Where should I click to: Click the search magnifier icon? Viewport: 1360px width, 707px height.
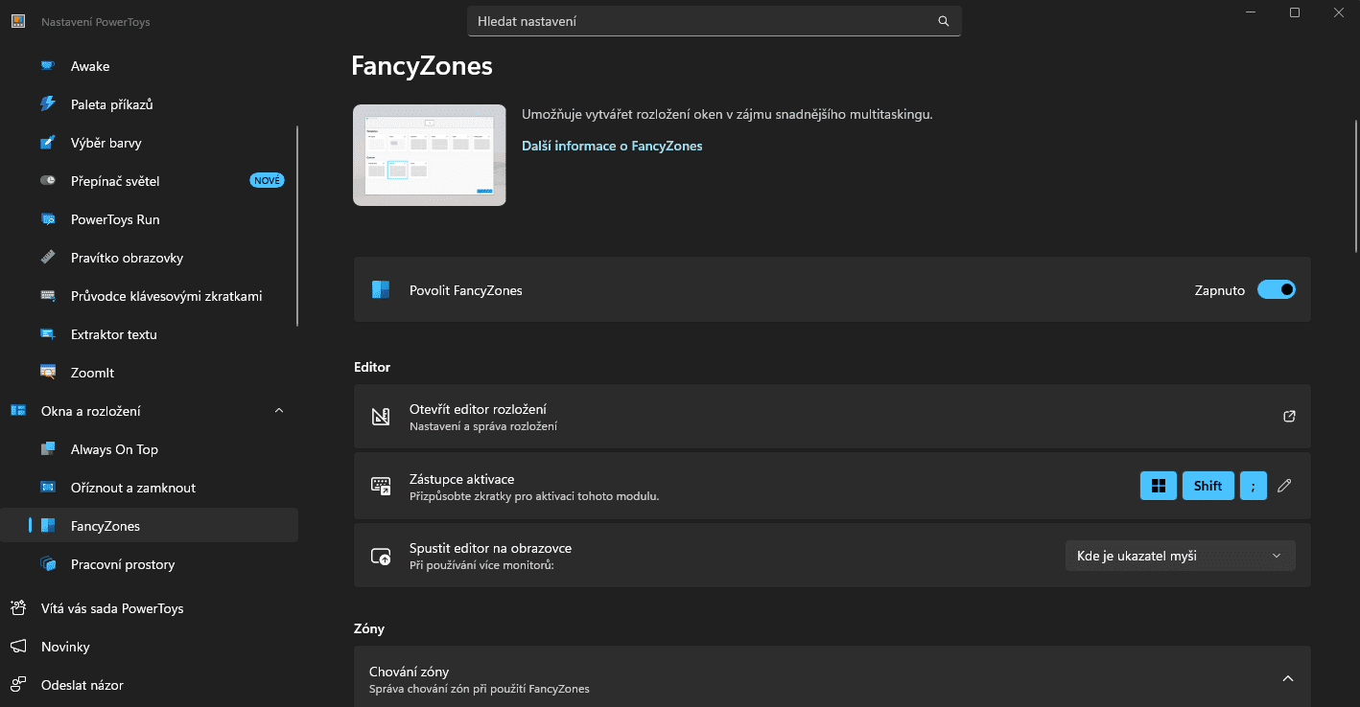(x=944, y=21)
